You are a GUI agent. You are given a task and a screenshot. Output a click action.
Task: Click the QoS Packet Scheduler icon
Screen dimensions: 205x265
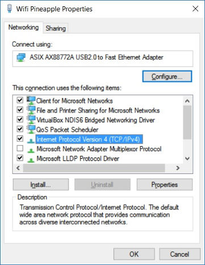[31, 129]
